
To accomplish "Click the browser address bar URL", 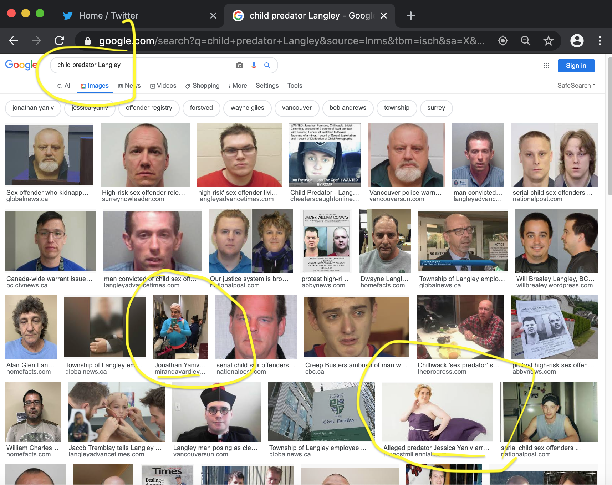I will tap(292, 41).
